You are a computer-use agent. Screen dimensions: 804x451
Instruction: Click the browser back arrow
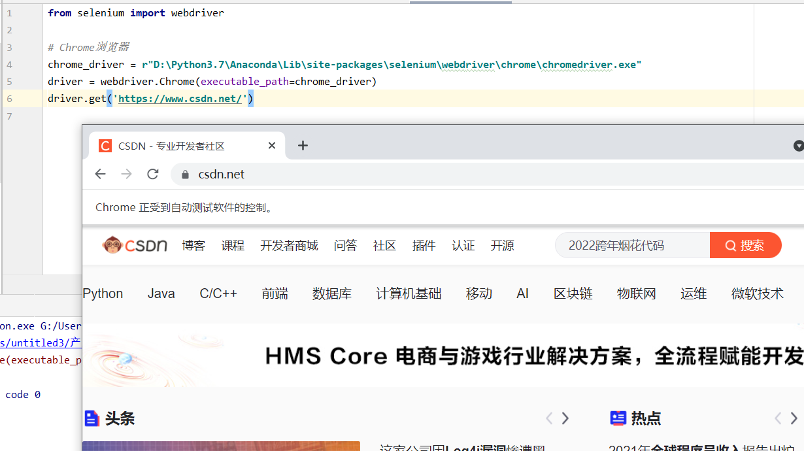point(99,174)
